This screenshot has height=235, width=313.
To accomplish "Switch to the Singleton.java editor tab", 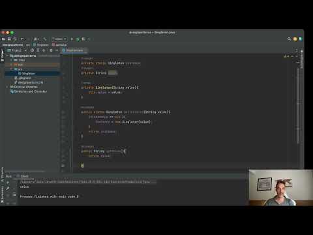I will click(74, 50).
